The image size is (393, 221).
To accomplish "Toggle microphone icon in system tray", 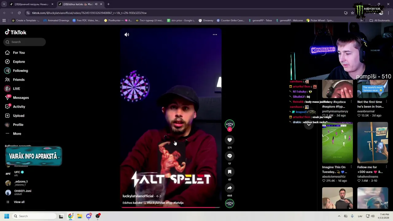I will pyautogui.click(x=352, y=216).
